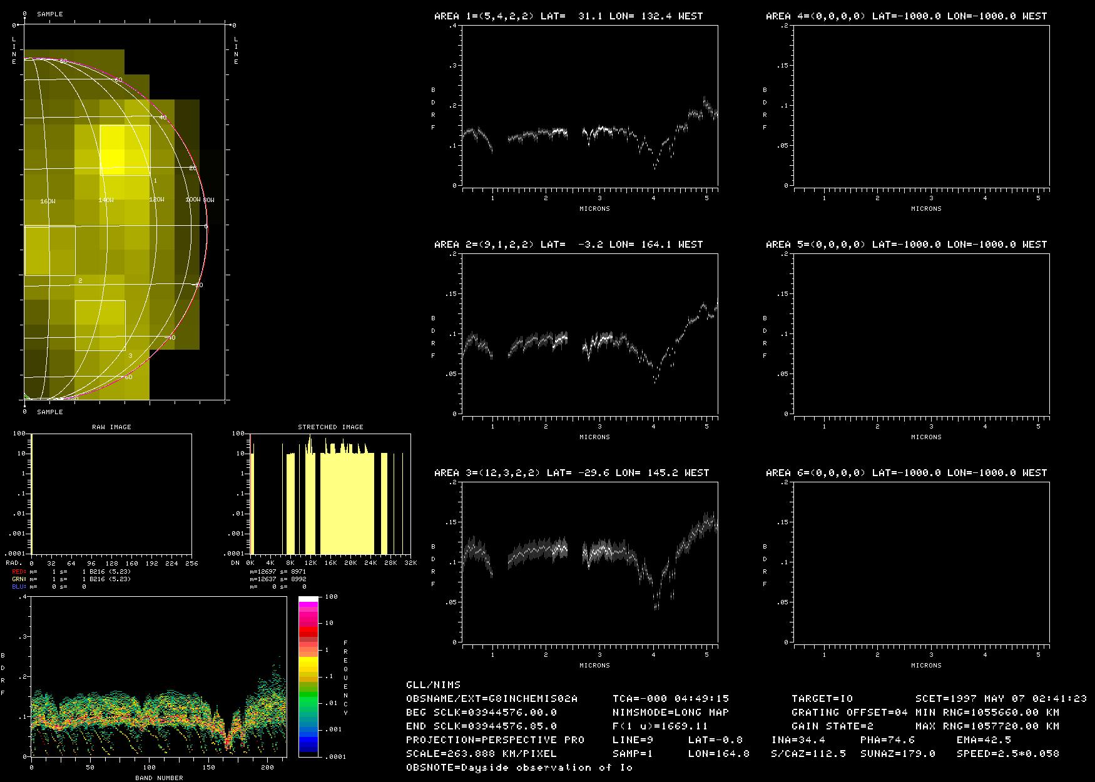Click the NIMSMODE=LONG MAP text
Image resolution: width=1095 pixels, height=782 pixels.
tap(671, 713)
